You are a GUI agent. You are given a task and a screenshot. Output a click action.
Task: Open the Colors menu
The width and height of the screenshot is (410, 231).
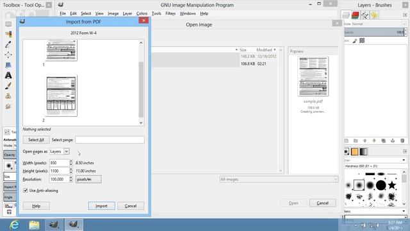[142, 13]
